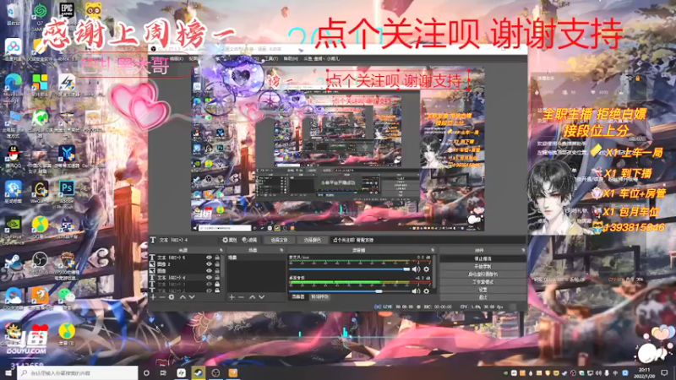Select source 文本 (GDI+) 5
Screen dimensions: 676x380
(172, 258)
